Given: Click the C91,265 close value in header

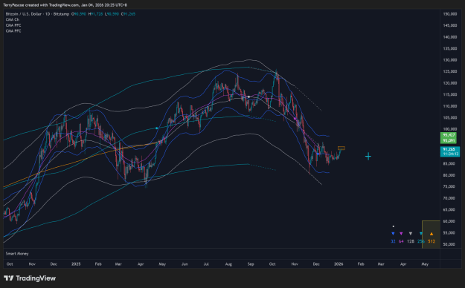Looking at the screenshot, I should (x=128, y=14).
